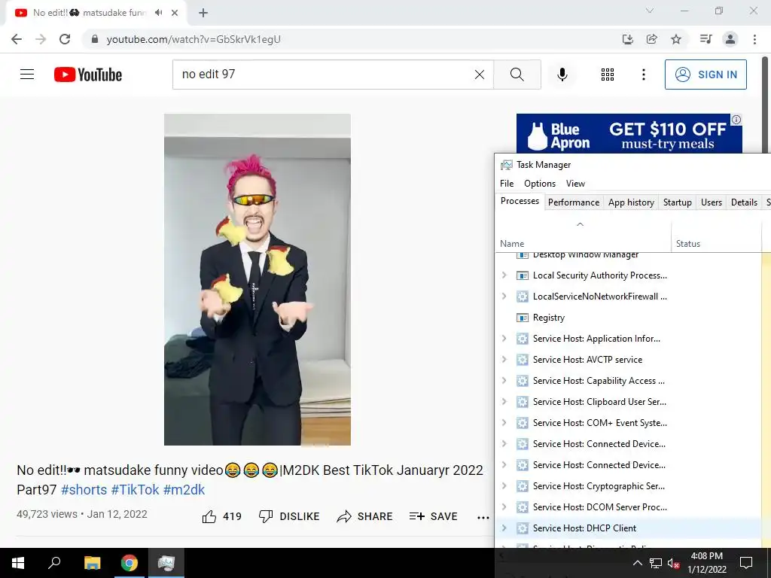
Task: Open the YouTube hamburger guide menu
Action: coord(27,75)
